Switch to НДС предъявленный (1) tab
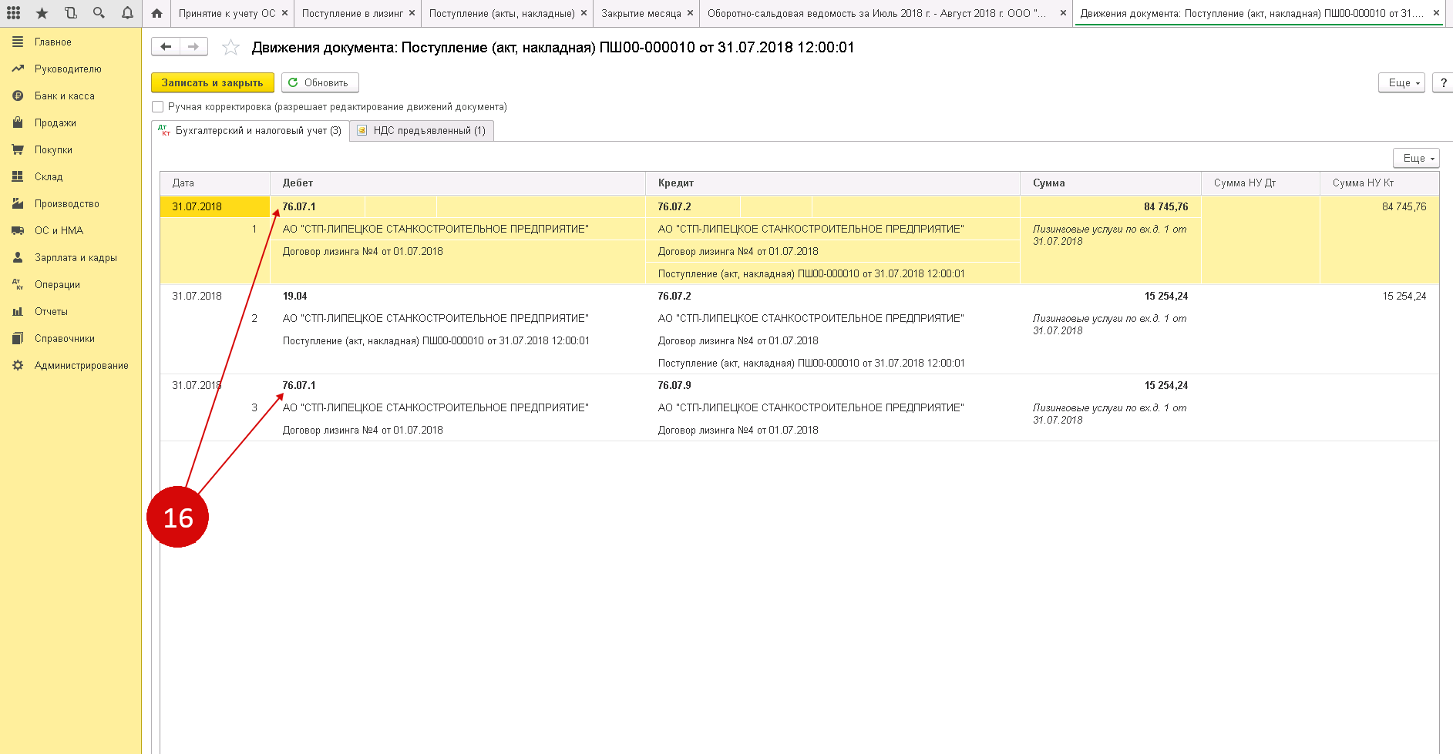The width and height of the screenshot is (1453, 754). [422, 131]
